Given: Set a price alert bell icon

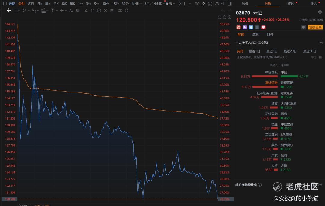Looking at the screenshot, I should pyautogui.click(x=303, y=27).
